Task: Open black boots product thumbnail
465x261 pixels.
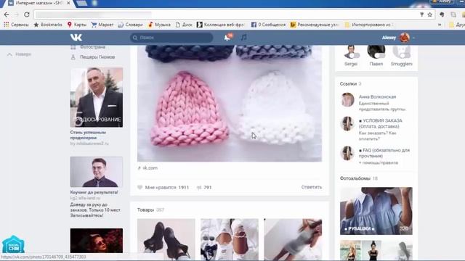Action: (x=166, y=239)
